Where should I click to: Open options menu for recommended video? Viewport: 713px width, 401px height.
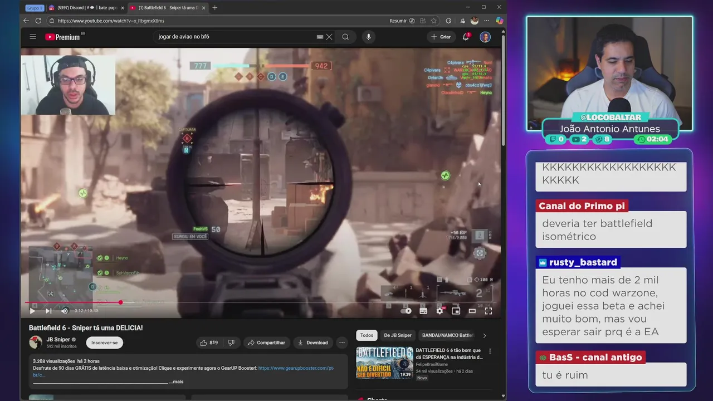[x=490, y=351]
